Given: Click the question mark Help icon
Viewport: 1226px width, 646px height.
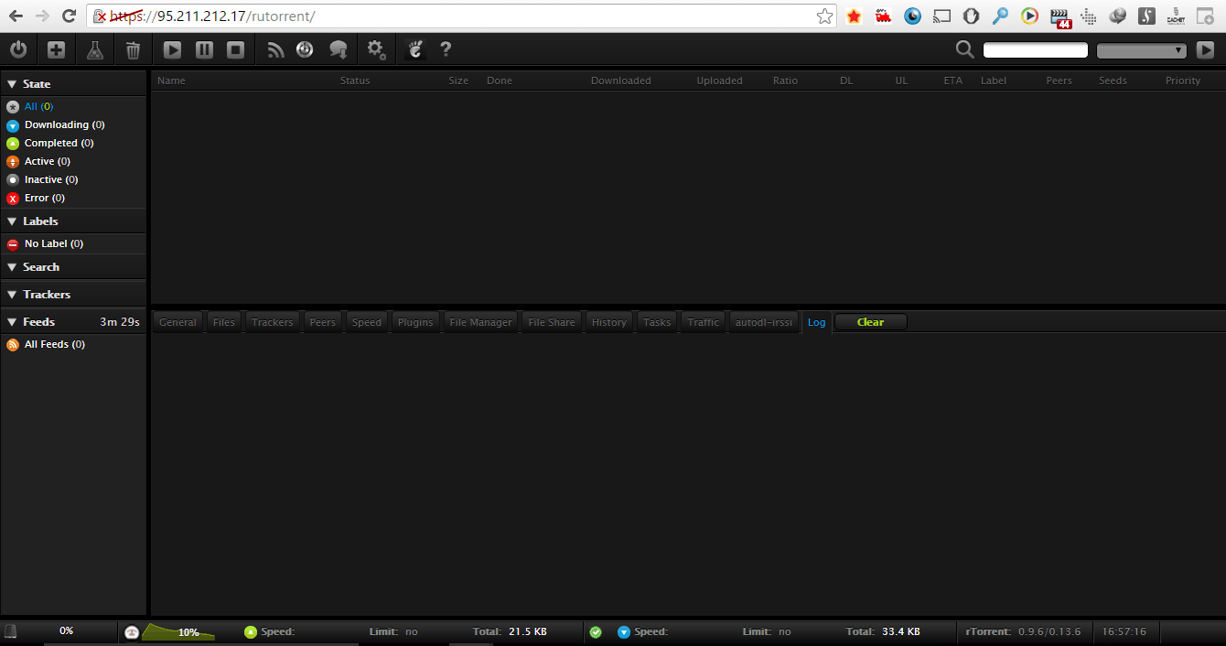Looking at the screenshot, I should [x=446, y=50].
